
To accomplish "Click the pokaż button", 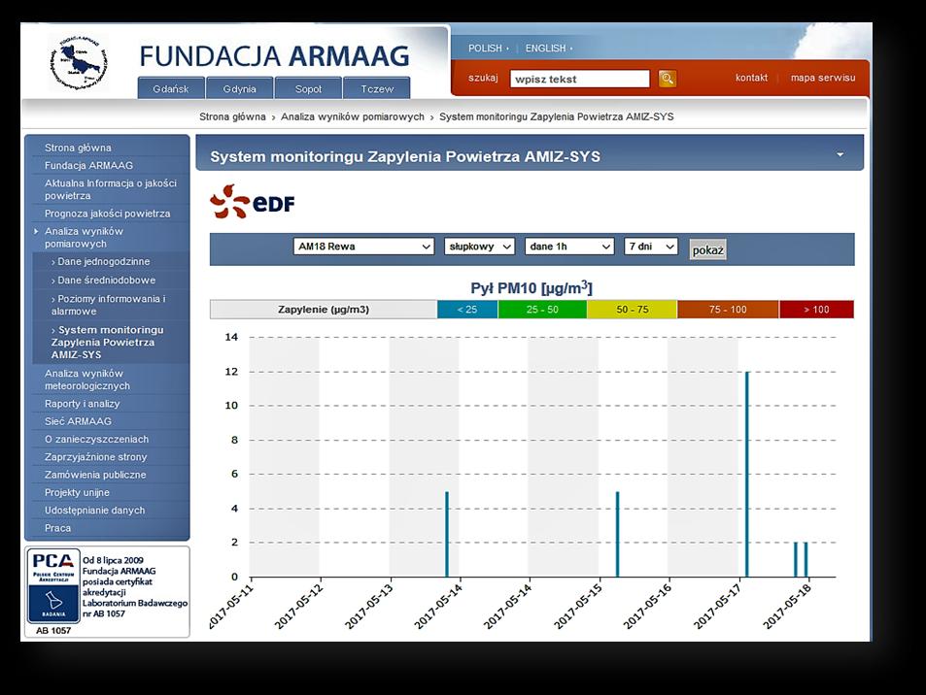I will click(707, 249).
